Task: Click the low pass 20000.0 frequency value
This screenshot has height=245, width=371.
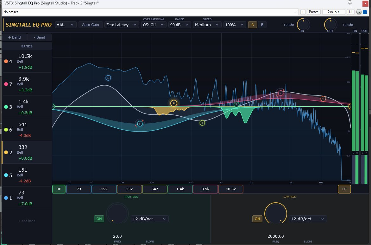Action: pyautogui.click(x=276, y=236)
